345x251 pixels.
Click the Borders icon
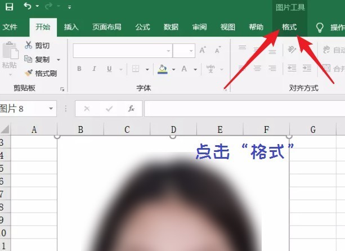(x=136, y=69)
